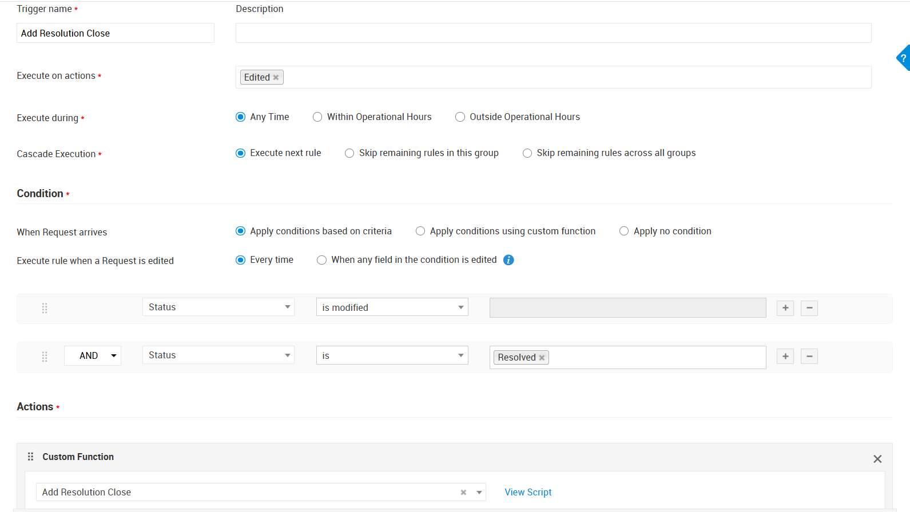This screenshot has width=910, height=512.
Task: Clear the selected Add Resolution Close function
Action: (x=463, y=493)
